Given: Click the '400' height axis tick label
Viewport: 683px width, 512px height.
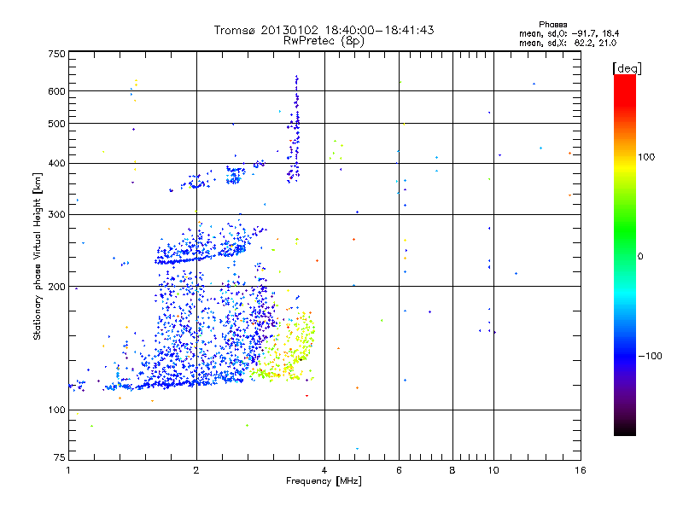Looking at the screenshot, I should (x=56, y=163).
